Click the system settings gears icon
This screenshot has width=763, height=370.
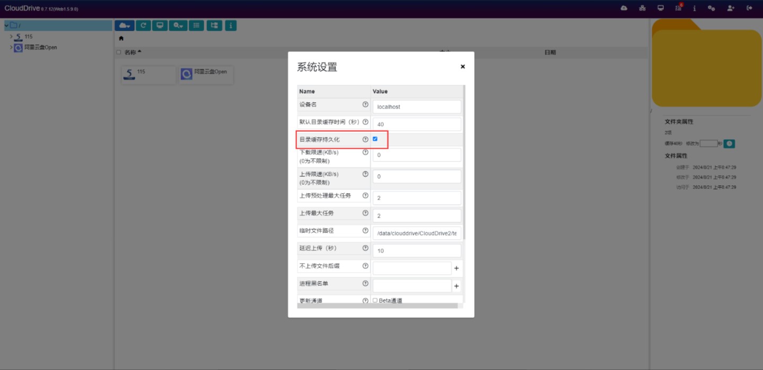click(x=712, y=8)
